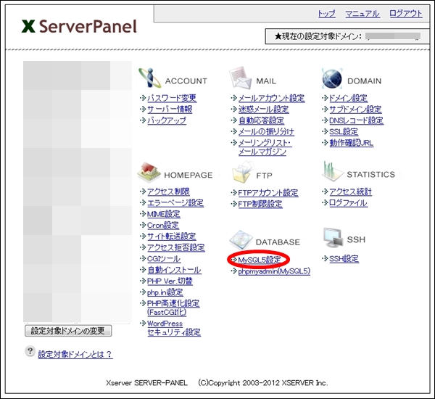435x399 pixels.
Task: Open アクセス制限 under HOMEPAGE
Action: tap(168, 192)
